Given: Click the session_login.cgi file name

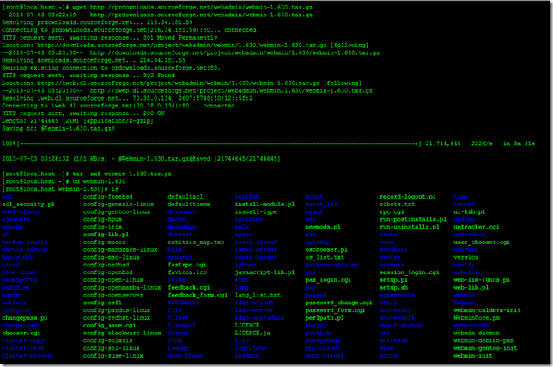Looking at the screenshot, I should pos(410,272).
